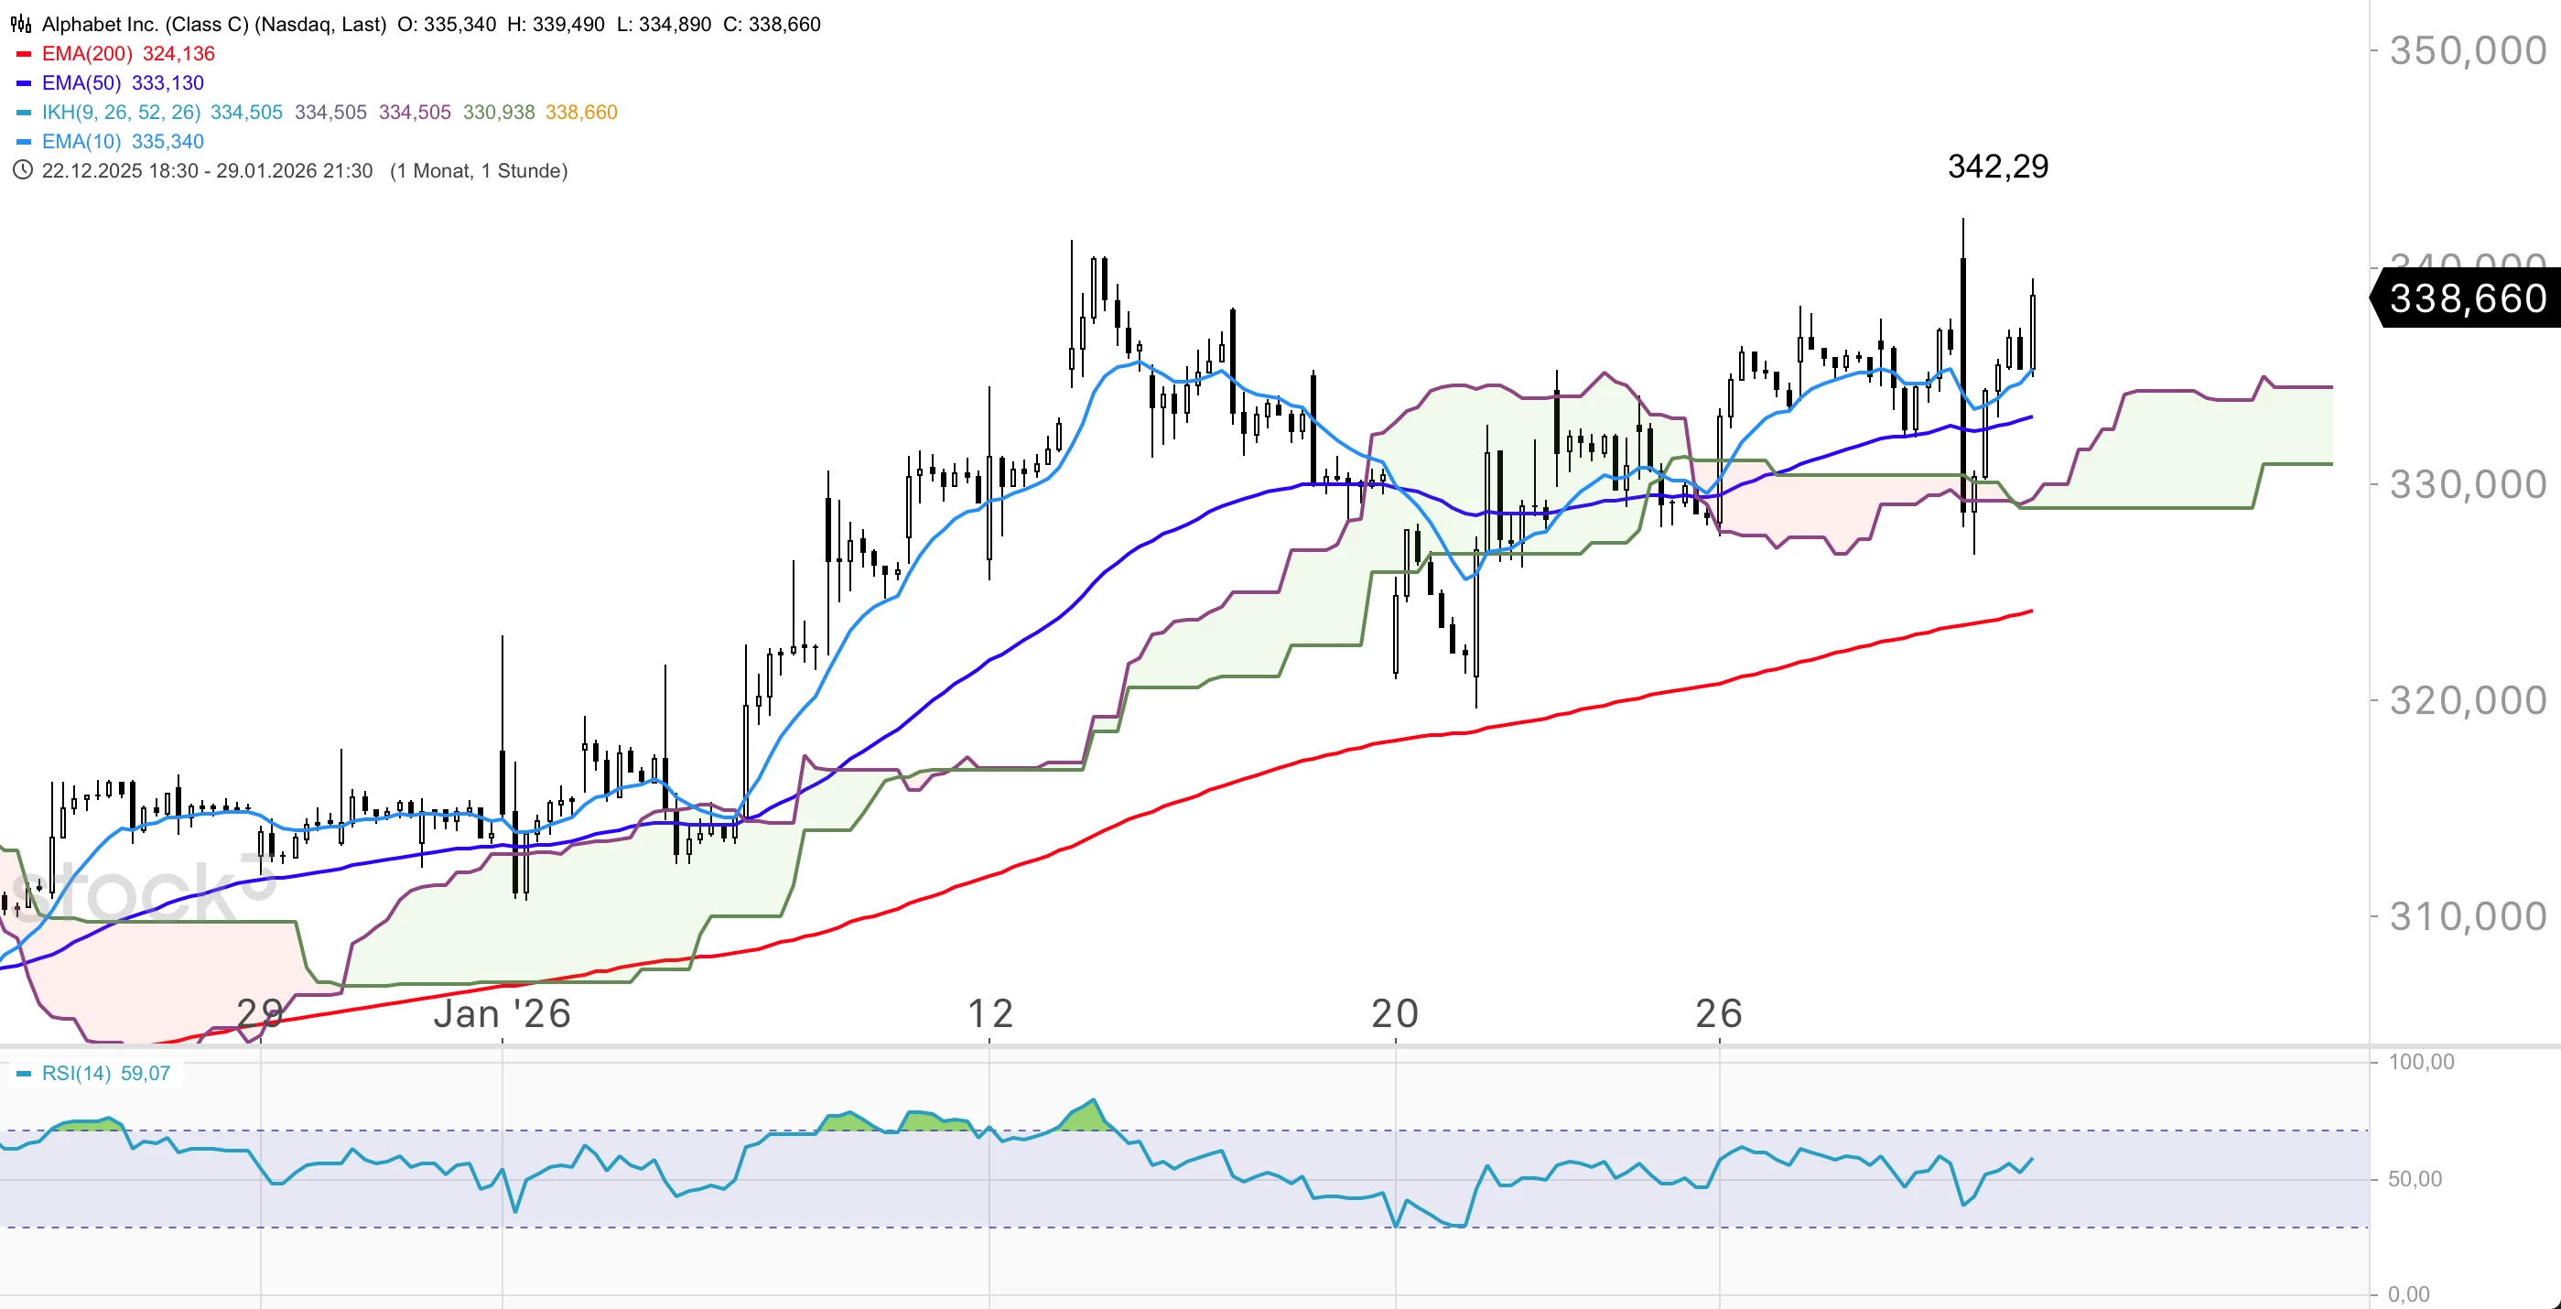2561x1309 pixels.
Task: Select the EMA(10) legend entry
Action: click(81, 141)
